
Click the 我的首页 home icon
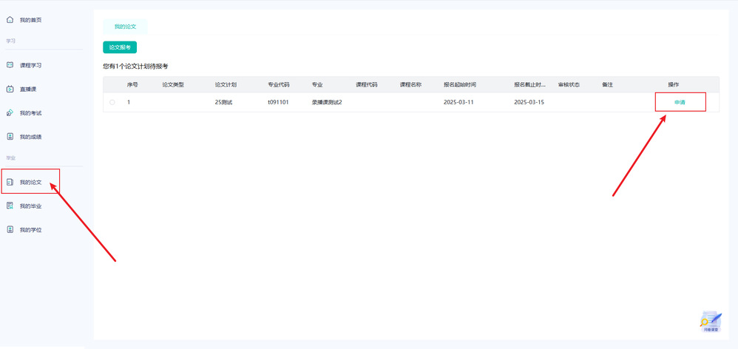click(10, 20)
